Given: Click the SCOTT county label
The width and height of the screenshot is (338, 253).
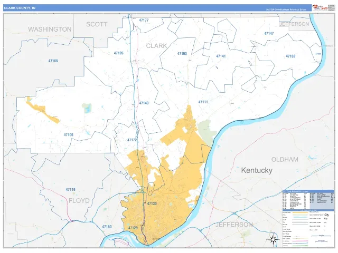Looking at the screenshot, I should 97,24.
